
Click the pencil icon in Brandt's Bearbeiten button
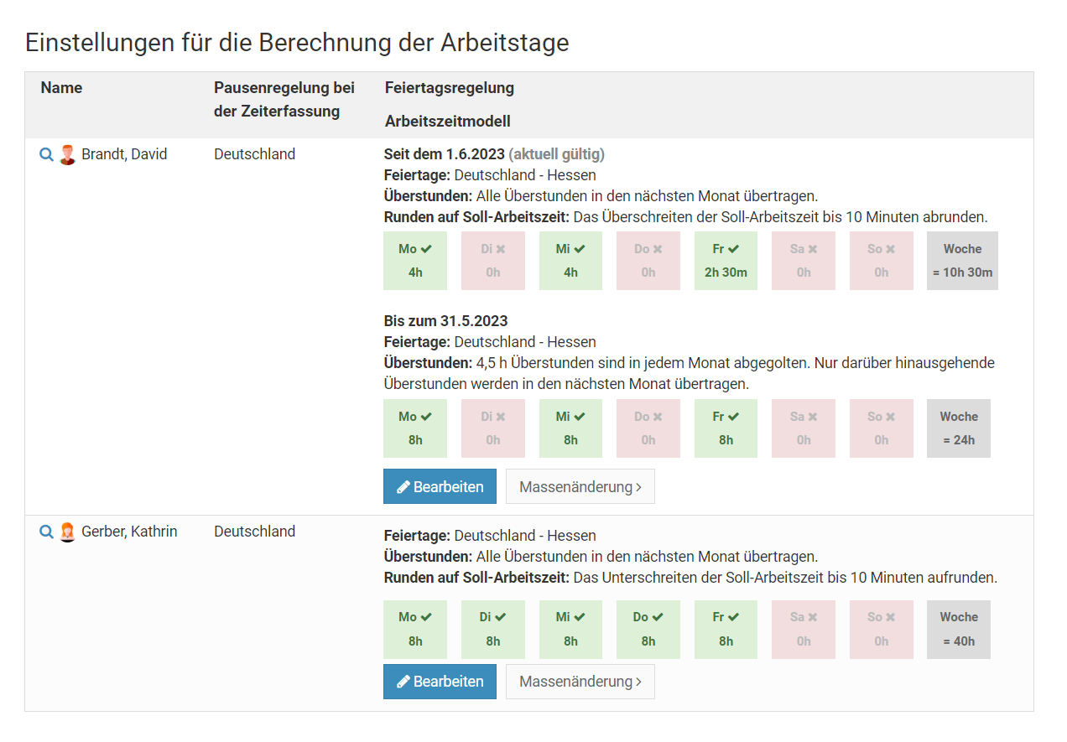[403, 487]
